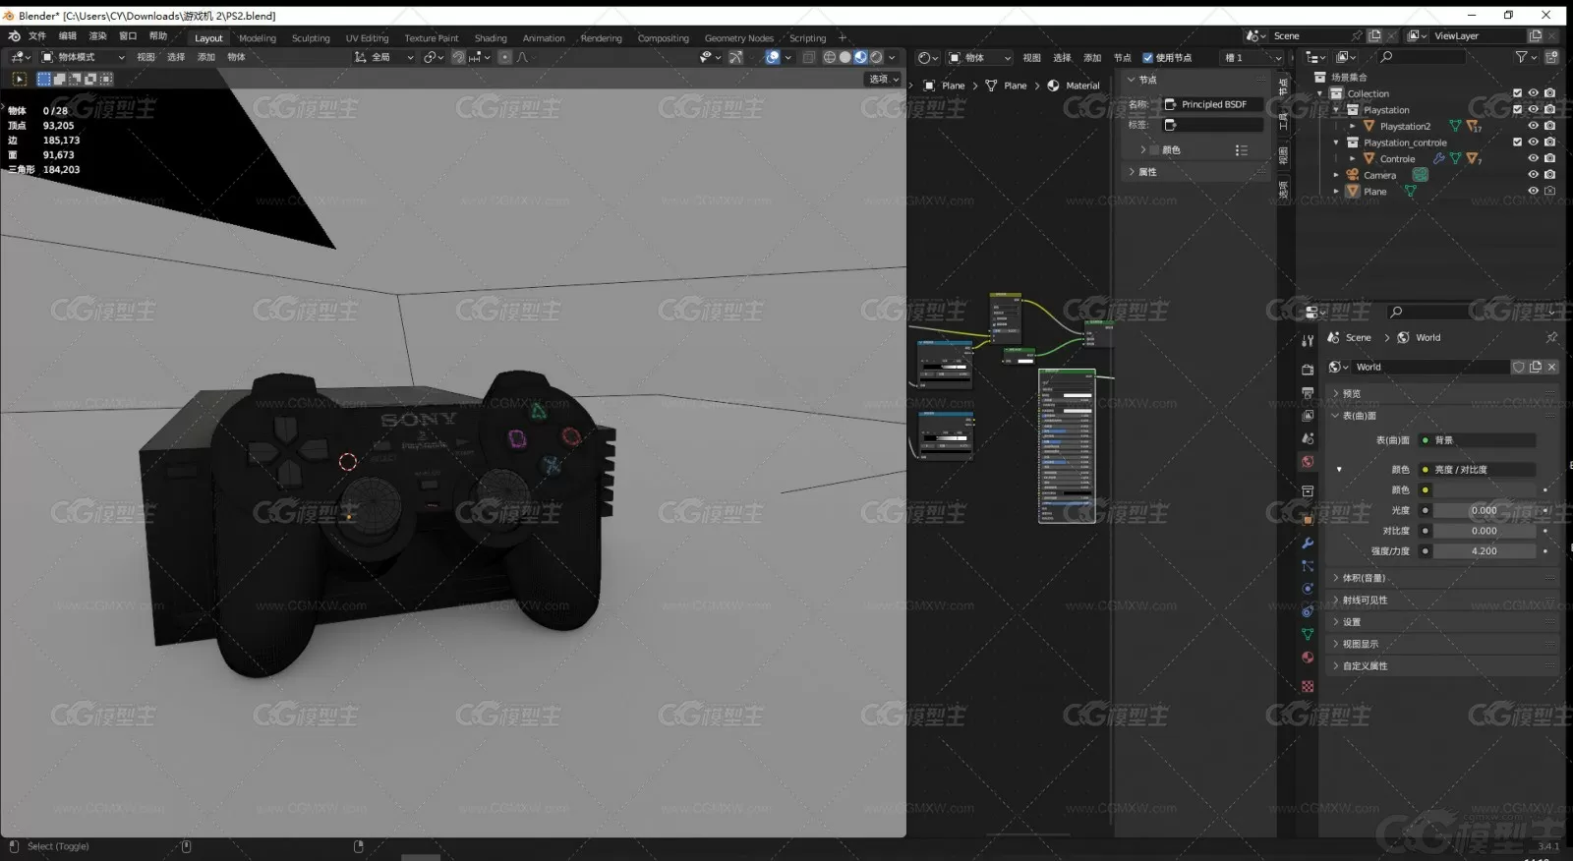Hide Playstation2 object with eye icon
1573x861 pixels.
pyautogui.click(x=1533, y=126)
